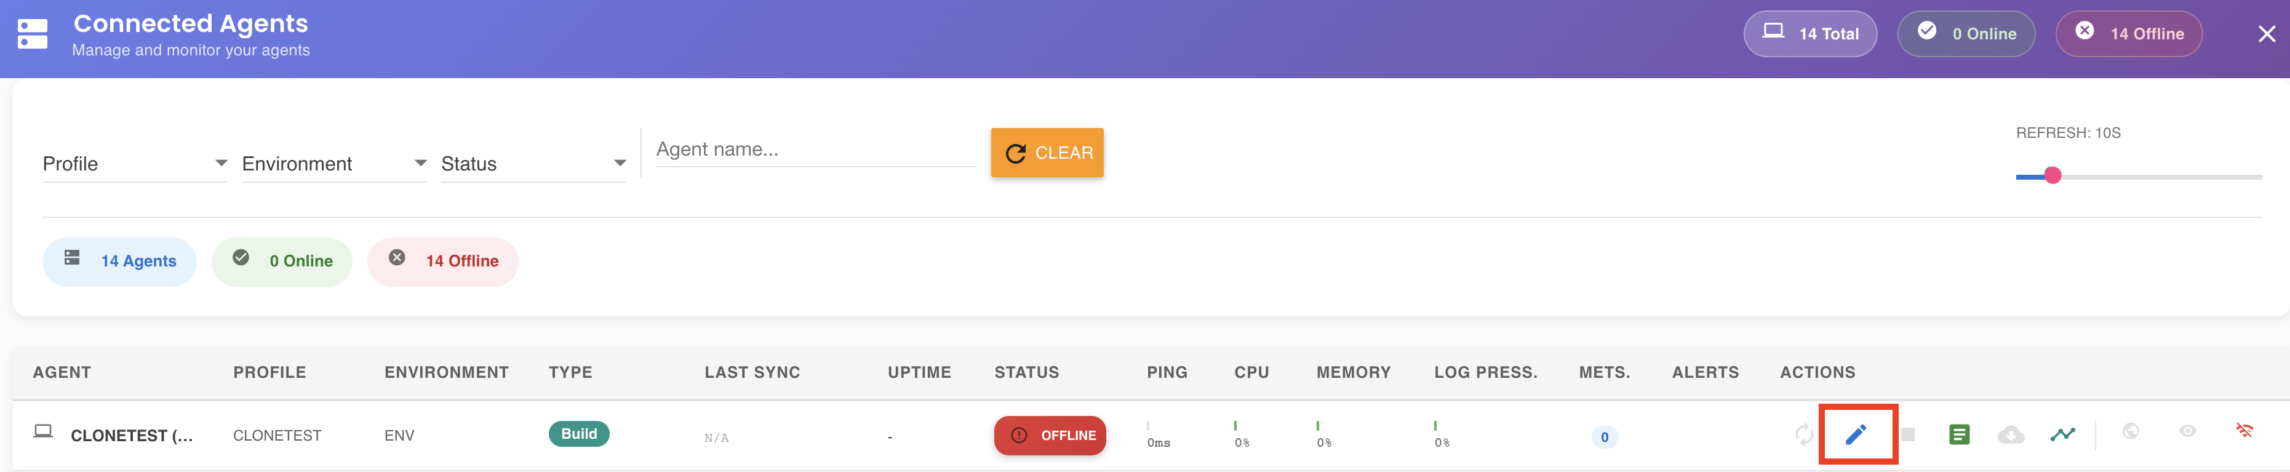Click the TYPE column header

[570, 372]
